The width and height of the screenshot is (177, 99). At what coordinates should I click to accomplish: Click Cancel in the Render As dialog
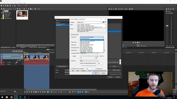click(x=118, y=77)
